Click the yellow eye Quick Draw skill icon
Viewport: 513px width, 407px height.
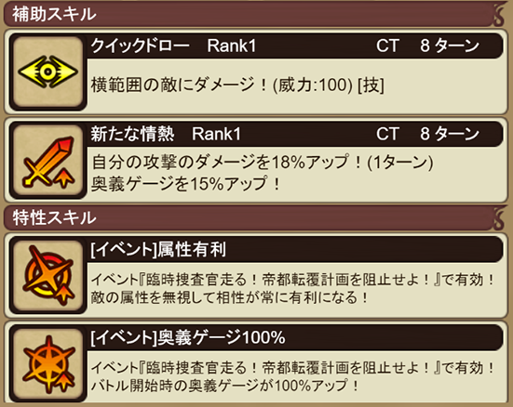pyautogui.click(x=47, y=72)
